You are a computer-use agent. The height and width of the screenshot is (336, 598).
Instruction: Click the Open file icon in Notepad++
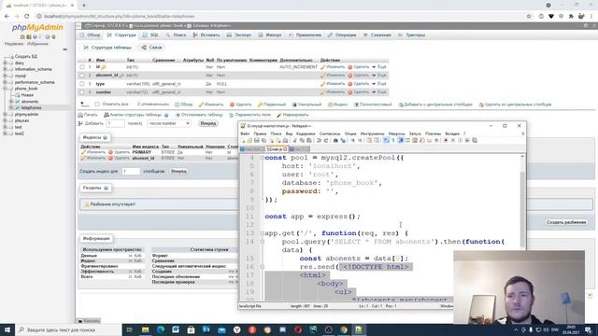[x=249, y=141]
